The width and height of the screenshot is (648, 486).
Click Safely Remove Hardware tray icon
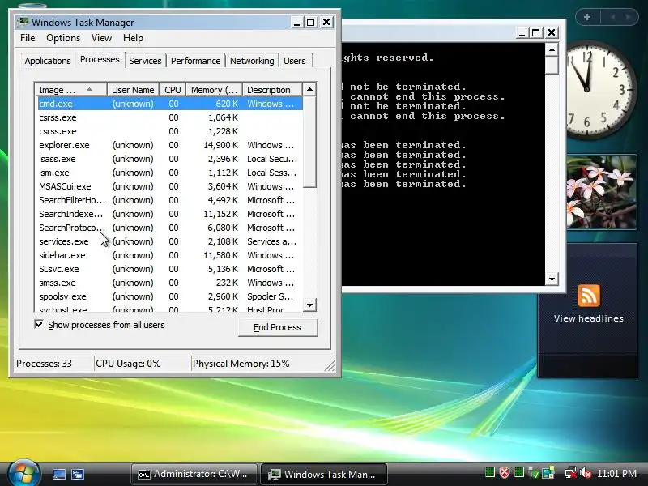[534, 473]
